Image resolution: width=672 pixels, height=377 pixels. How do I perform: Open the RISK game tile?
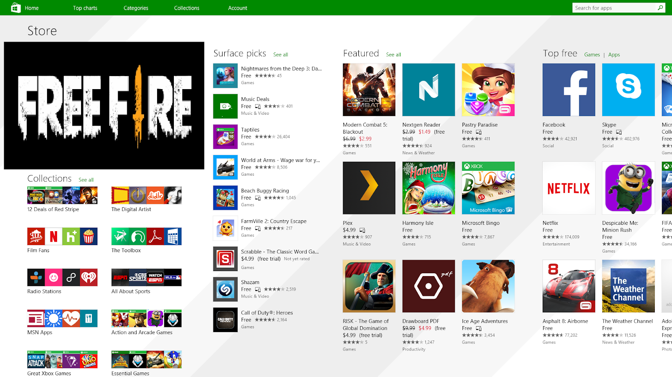coord(369,286)
